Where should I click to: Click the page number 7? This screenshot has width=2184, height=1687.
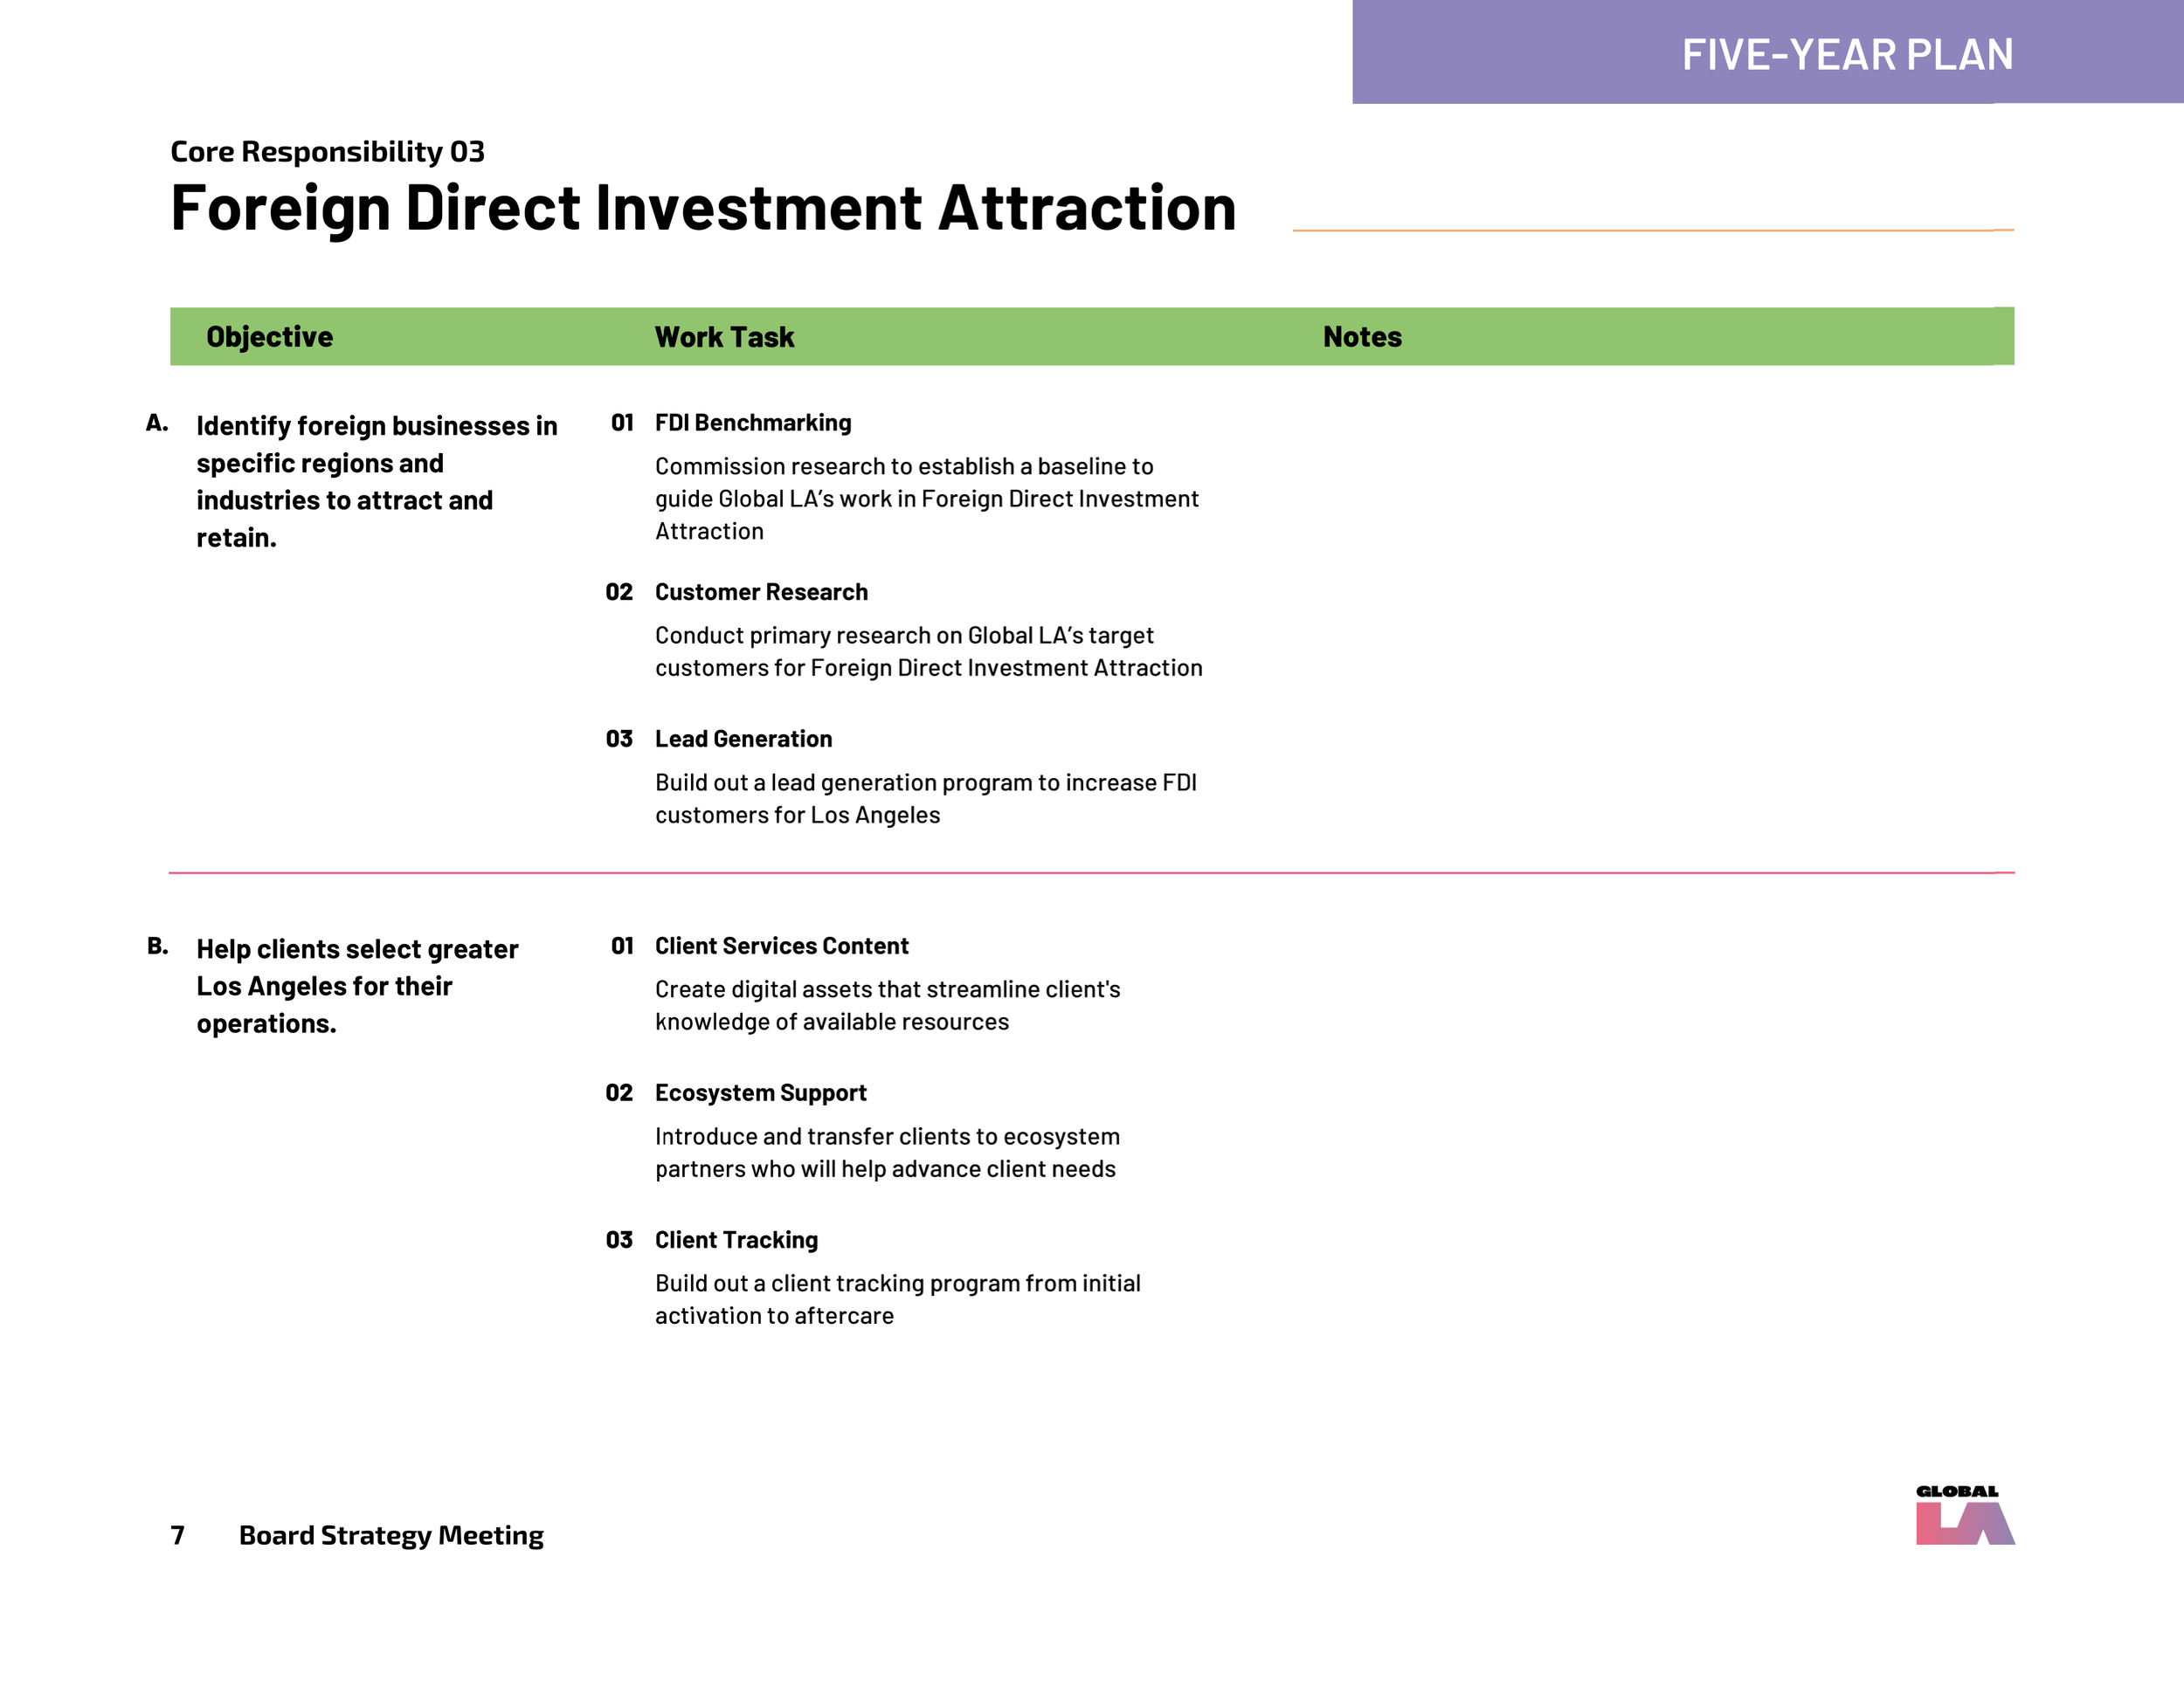click(178, 1535)
